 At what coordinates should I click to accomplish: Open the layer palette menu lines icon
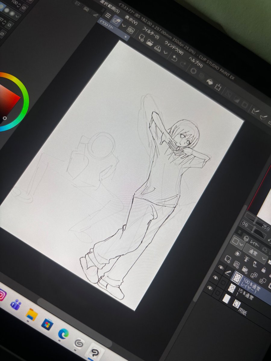click(239, 232)
